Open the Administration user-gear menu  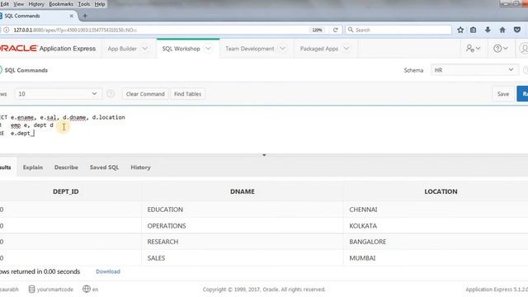tap(473, 49)
